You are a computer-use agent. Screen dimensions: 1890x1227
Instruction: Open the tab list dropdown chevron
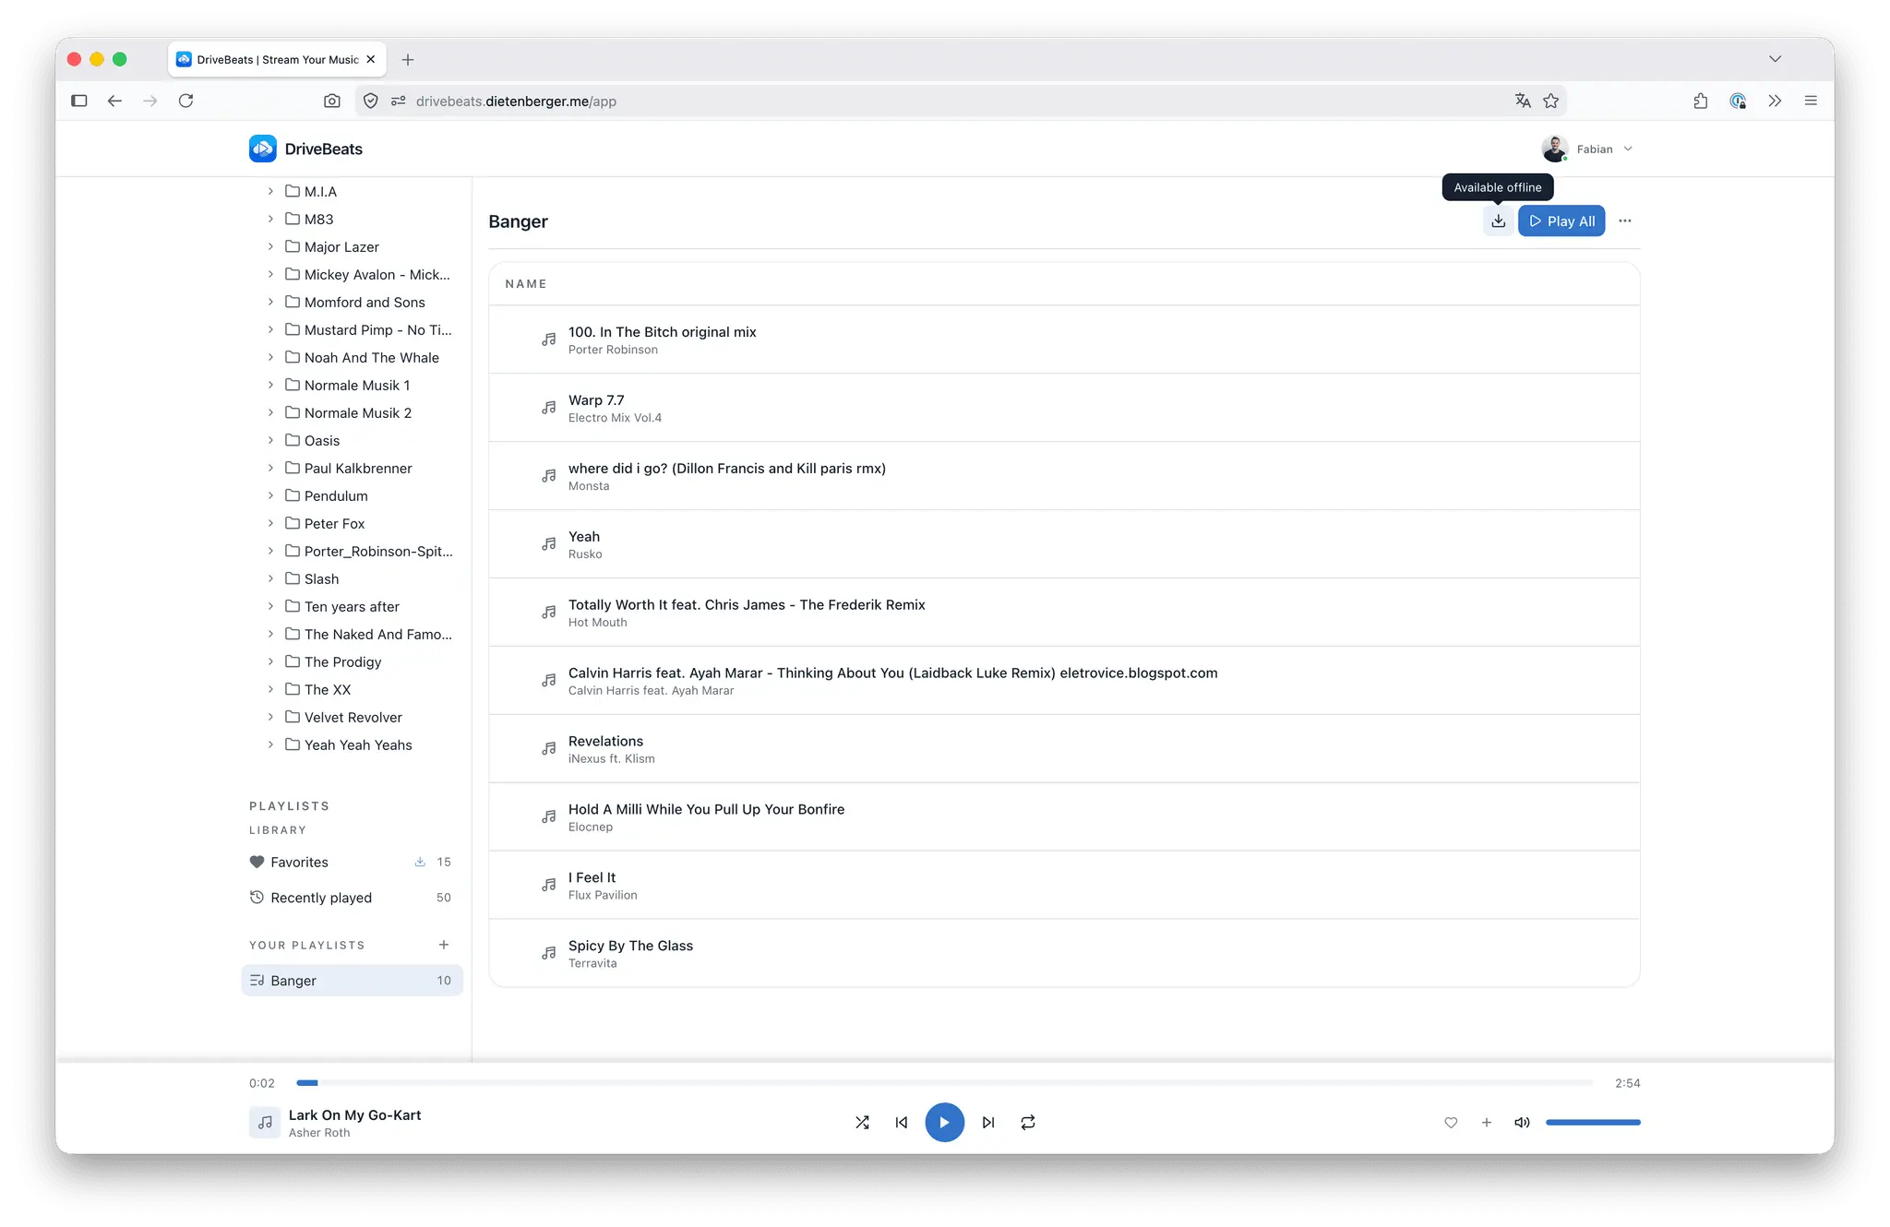click(x=1775, y=59)
